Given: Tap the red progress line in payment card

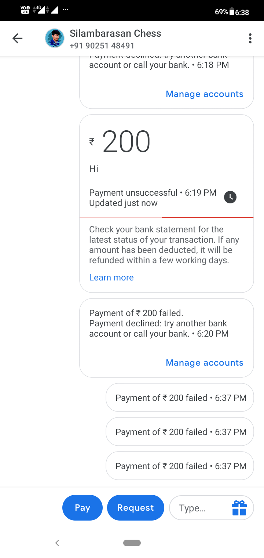Looking at the screenshot, I should point(208,217).
